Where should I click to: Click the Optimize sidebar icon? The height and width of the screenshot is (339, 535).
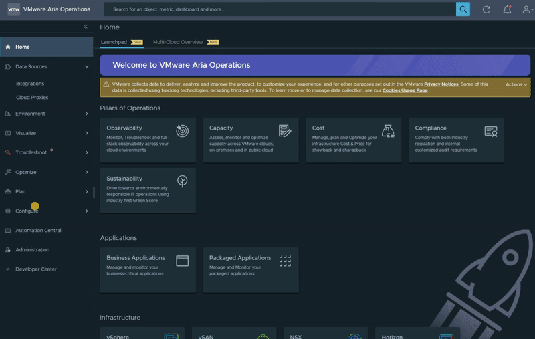[8, 172]
